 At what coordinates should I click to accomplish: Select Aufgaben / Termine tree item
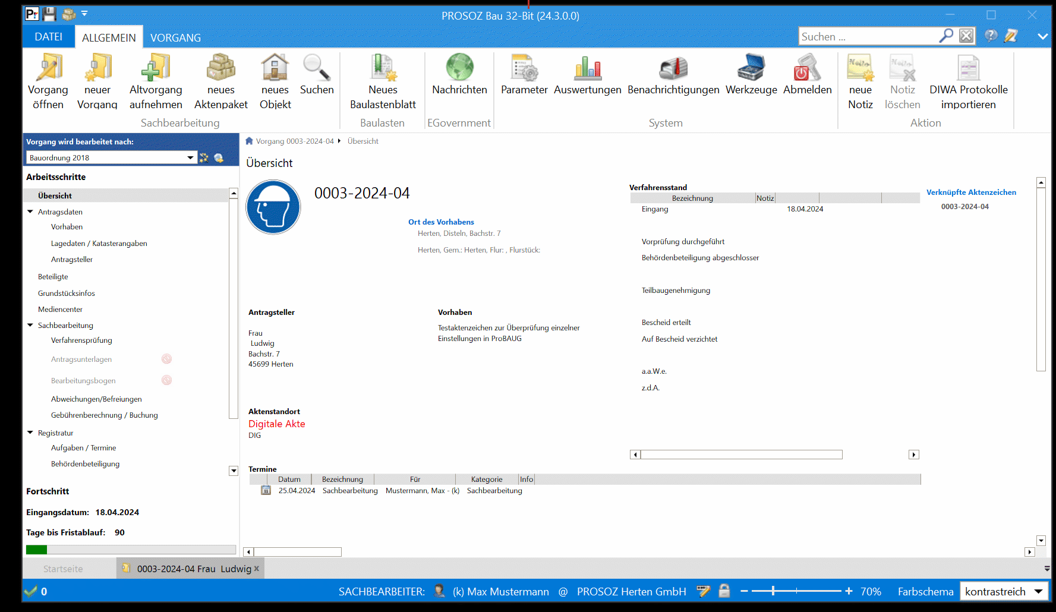83,447
